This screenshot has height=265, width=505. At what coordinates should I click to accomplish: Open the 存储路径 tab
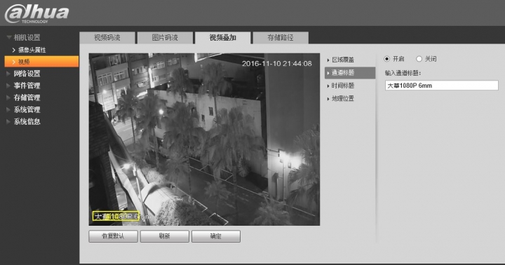tap(280, 38)
